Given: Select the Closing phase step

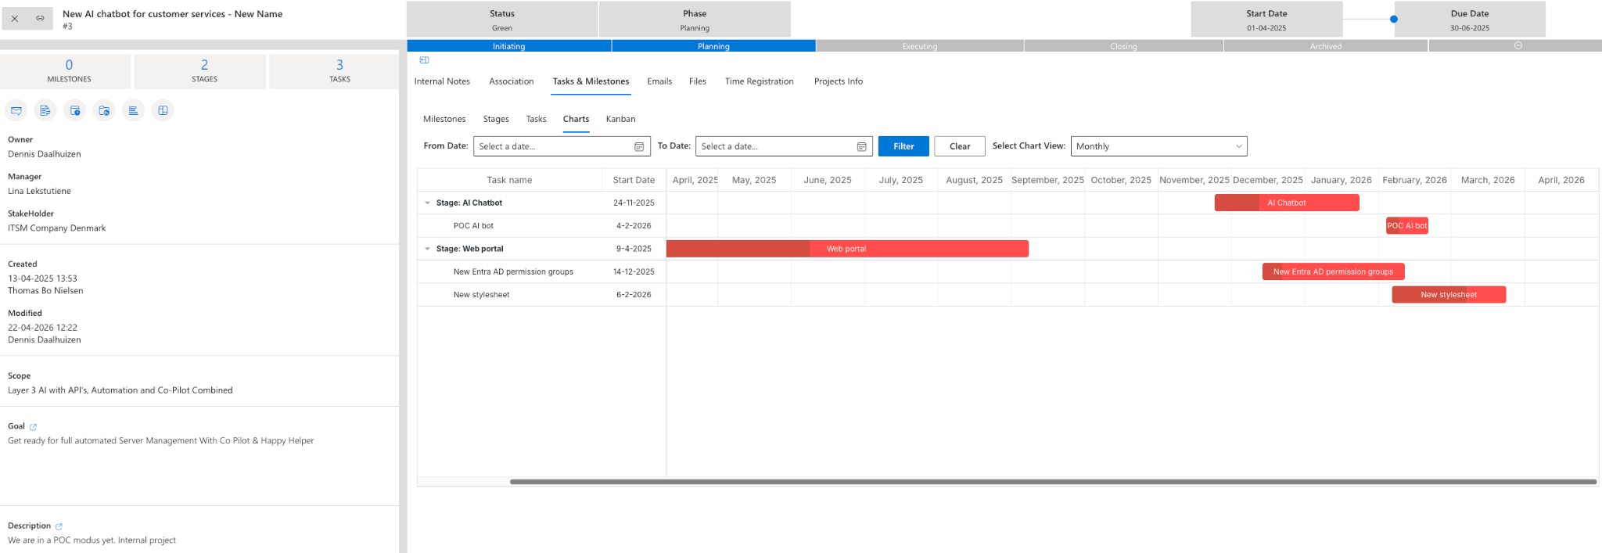Looking at the screenshot, I should coord(1123,46).
